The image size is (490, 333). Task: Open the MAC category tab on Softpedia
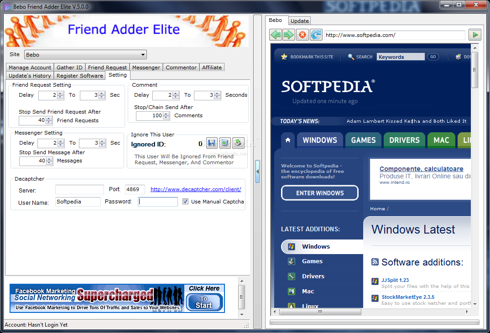441,140
